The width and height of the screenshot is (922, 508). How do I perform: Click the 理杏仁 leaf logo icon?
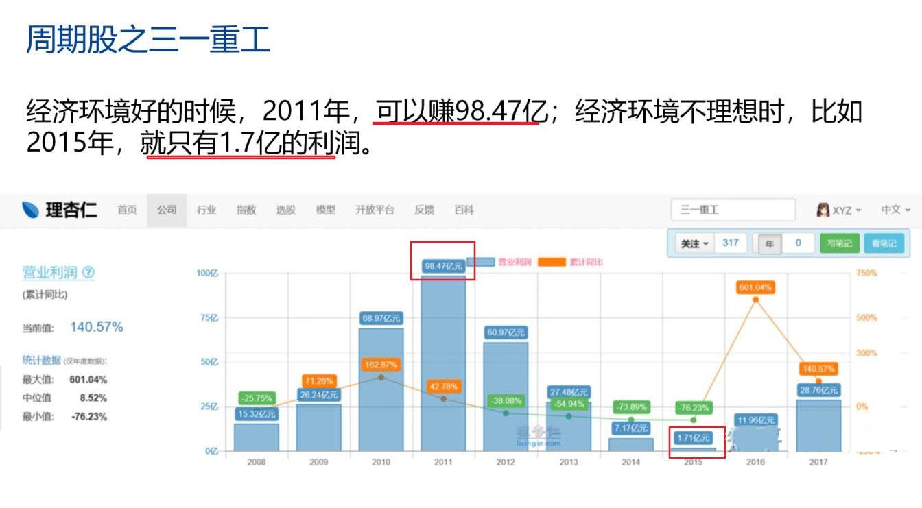(31, 210)
